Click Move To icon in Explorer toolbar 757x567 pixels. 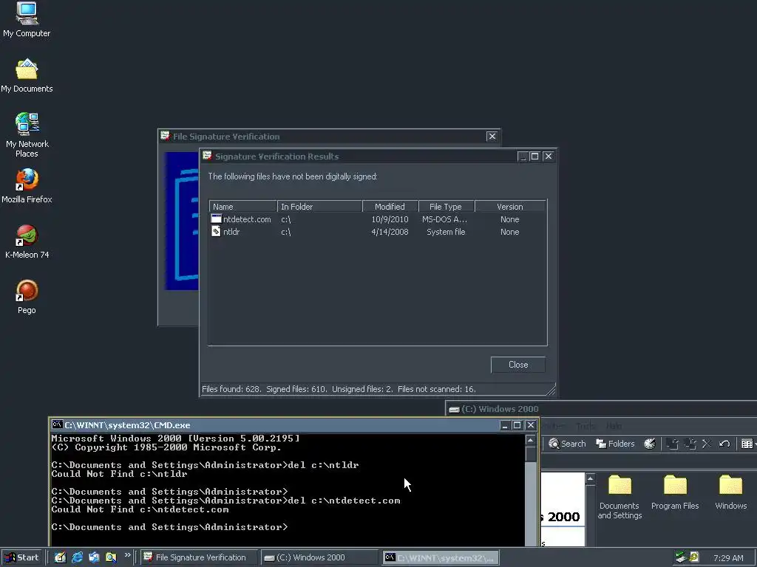tap(672, 444)
